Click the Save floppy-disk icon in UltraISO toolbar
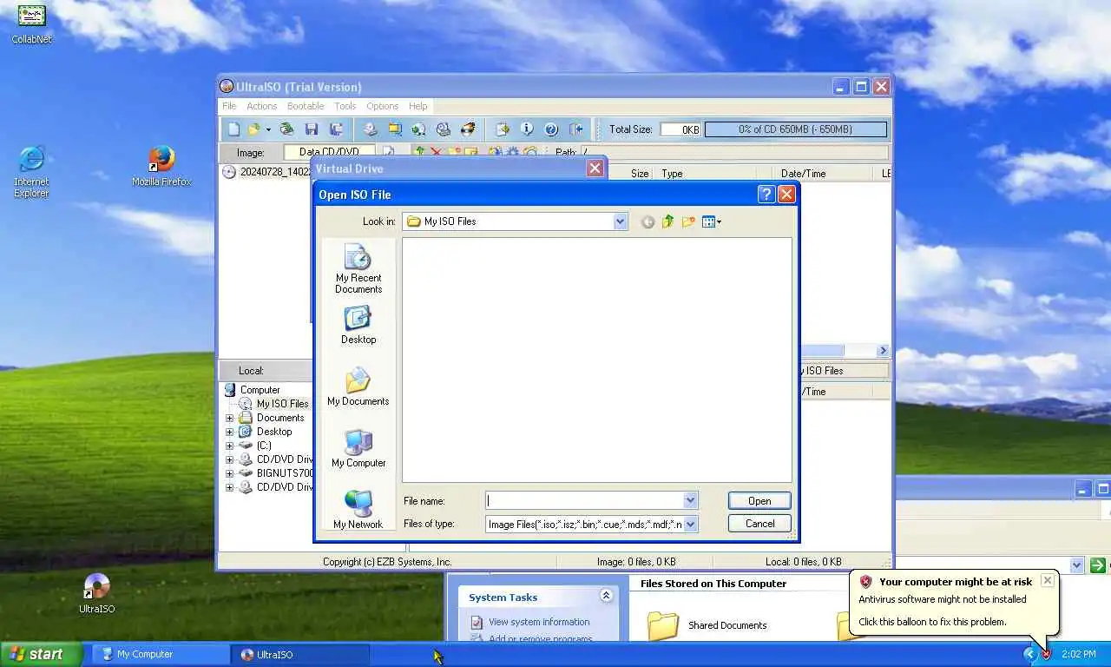 [312, 129]
